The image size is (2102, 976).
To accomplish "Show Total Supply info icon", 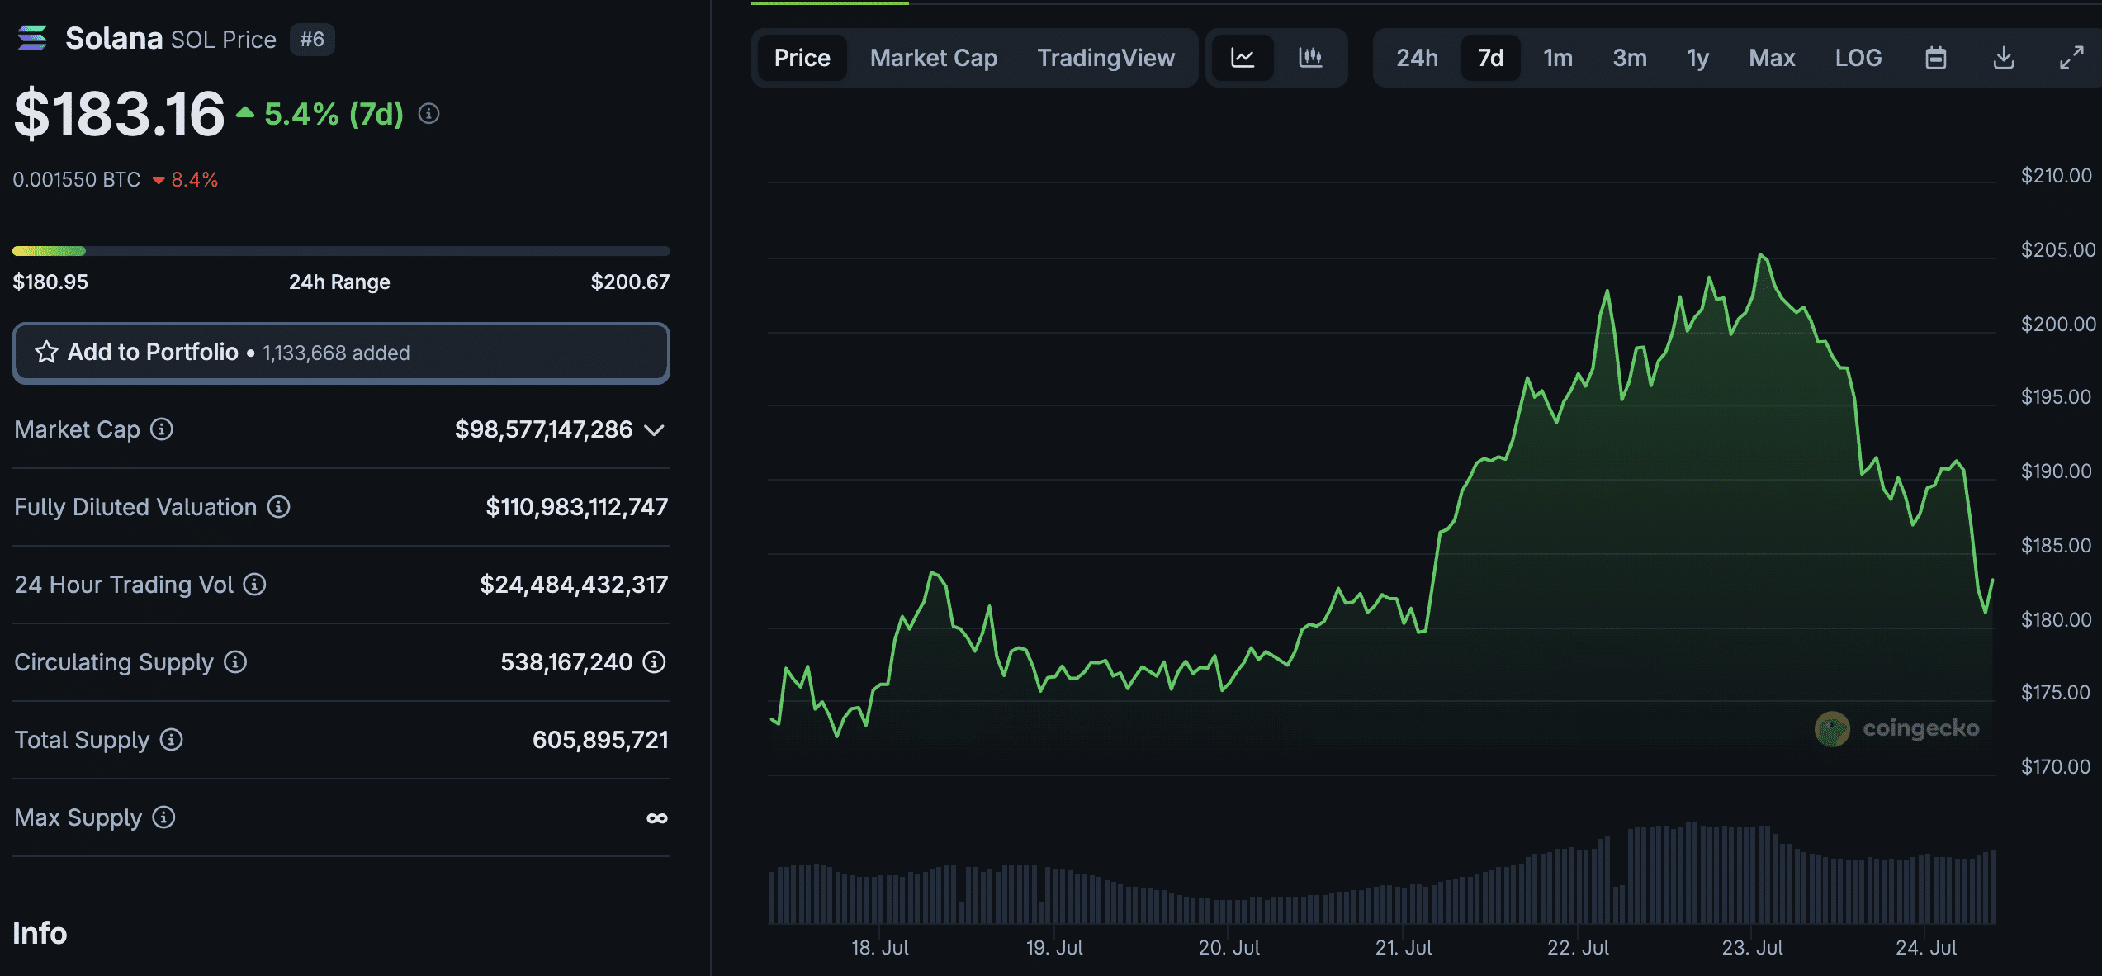I will point(171,740).
